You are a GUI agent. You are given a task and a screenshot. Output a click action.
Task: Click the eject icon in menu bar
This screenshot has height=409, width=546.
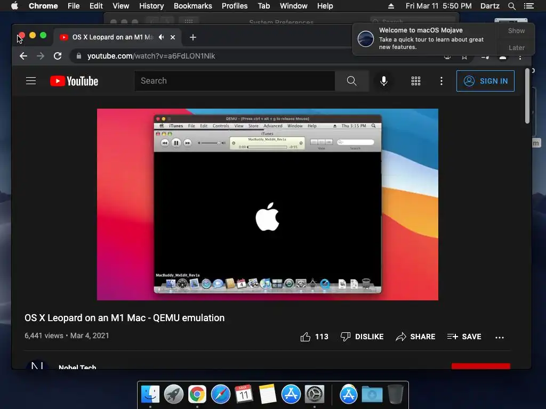point(391,6)
